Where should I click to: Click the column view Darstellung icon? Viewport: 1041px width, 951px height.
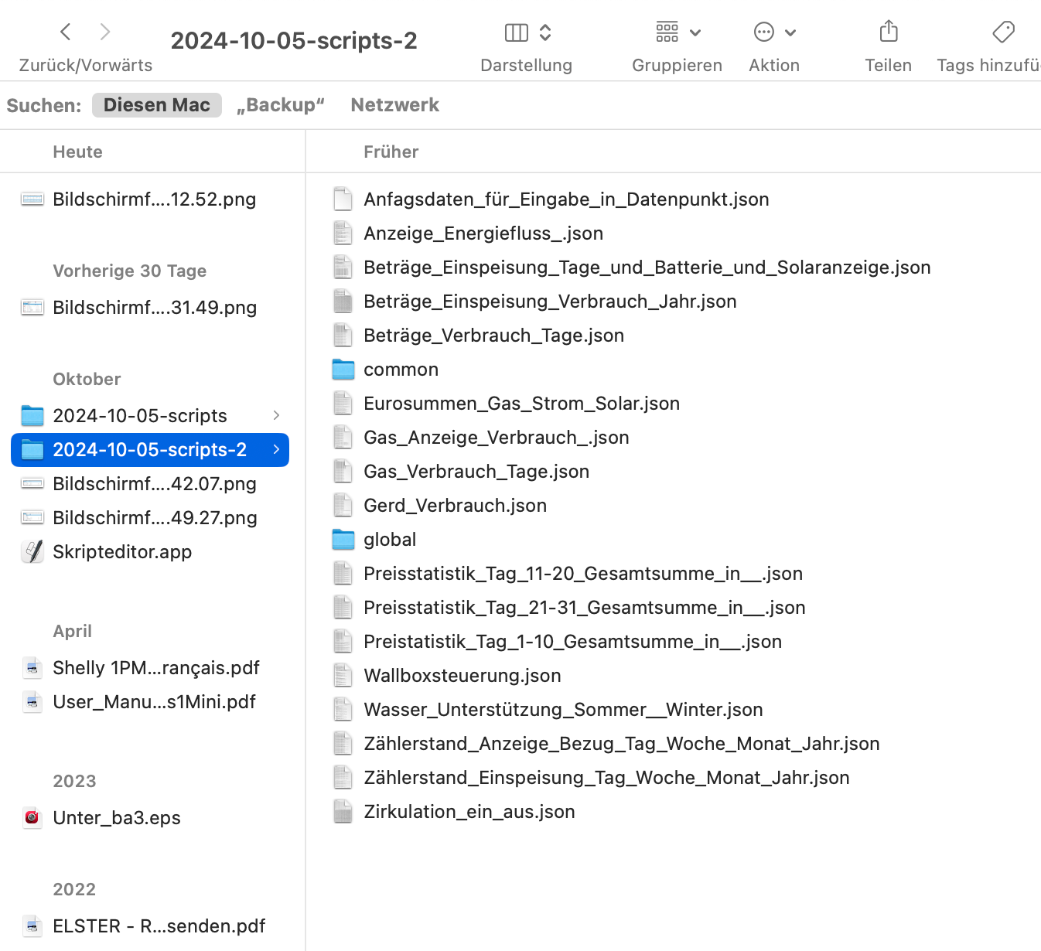pos(517,32)
